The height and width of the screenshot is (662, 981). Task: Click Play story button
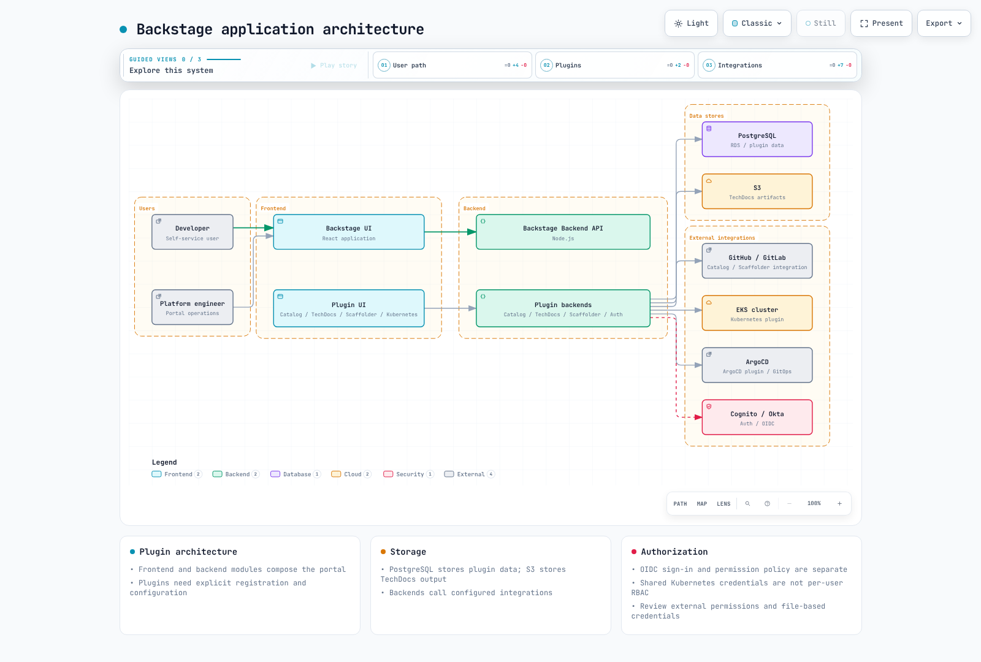click(x=334, y=66)
